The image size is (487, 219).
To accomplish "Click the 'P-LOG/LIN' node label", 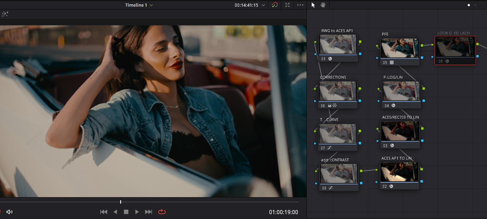I will (393, 77).
